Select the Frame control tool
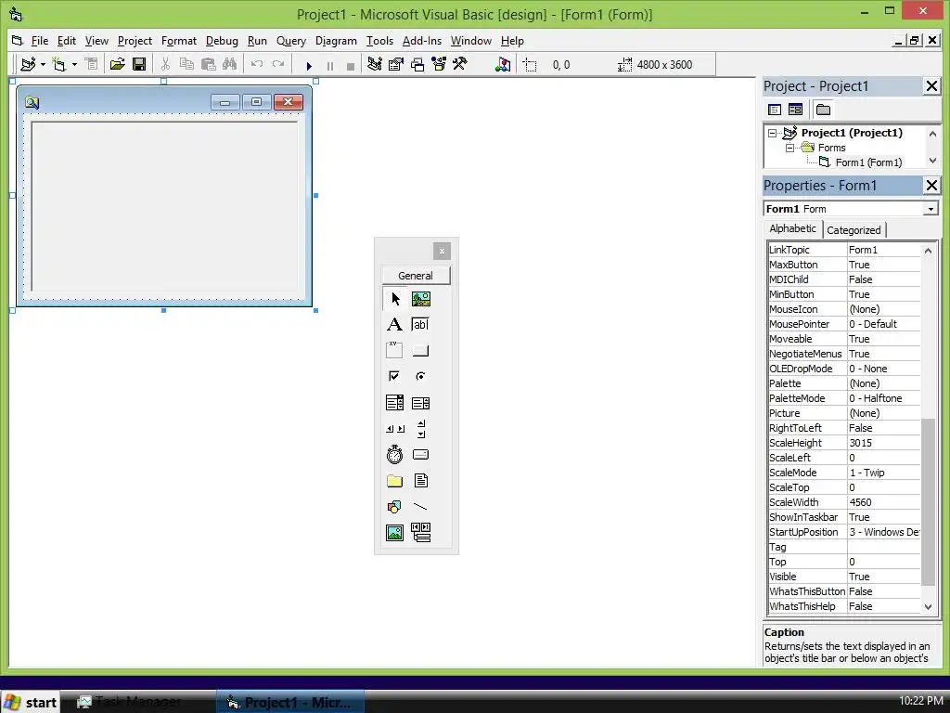Image resolution: width=950 pixels, height=713 pixels. [x=394, y=350]
